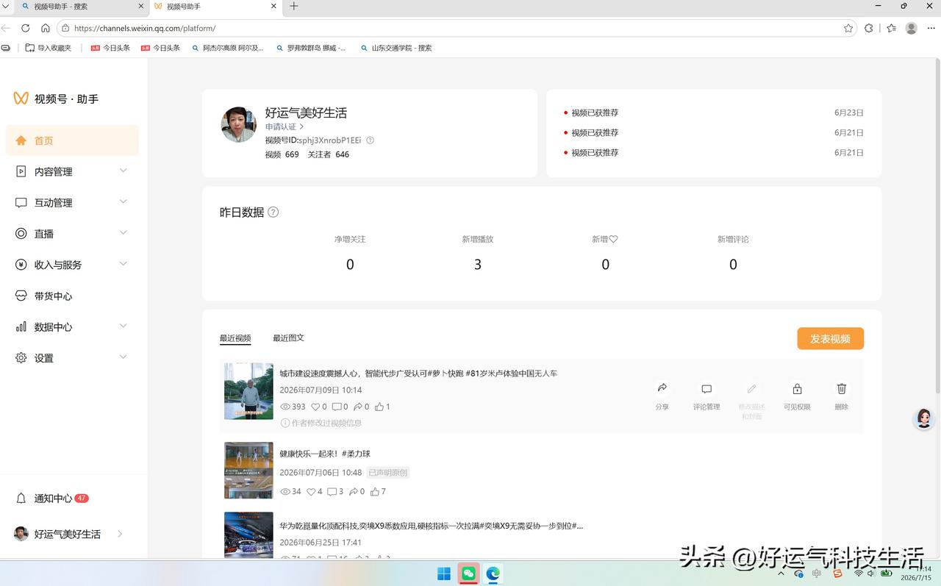Switch to the 视频号助手 - 搜索 tab
Image resolution: width=941 pixels, height=586 pixels.
click(x=82, y=7)
